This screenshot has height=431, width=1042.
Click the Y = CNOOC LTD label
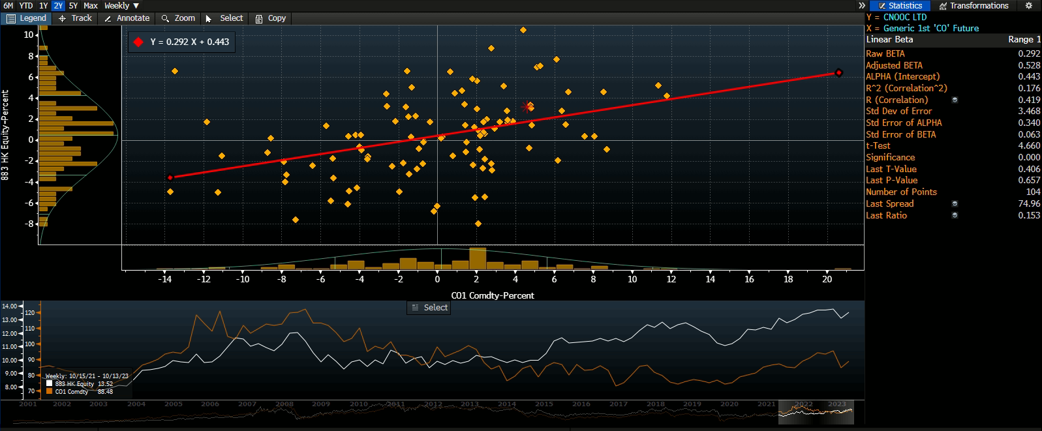[896, 17]
